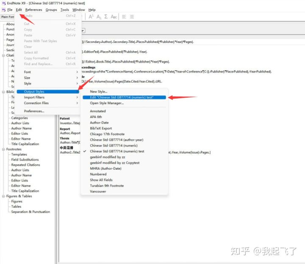Image resolution: width=305 pixels, height=264 pixels.
Task: Collapse the Figures & Tables tree node
Action: (3, 196)
